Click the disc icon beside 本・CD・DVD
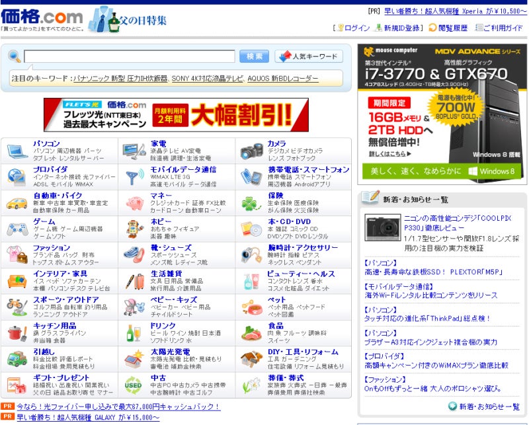The height and width of the screenshot is (425, 529). click(x=252, y=229)
